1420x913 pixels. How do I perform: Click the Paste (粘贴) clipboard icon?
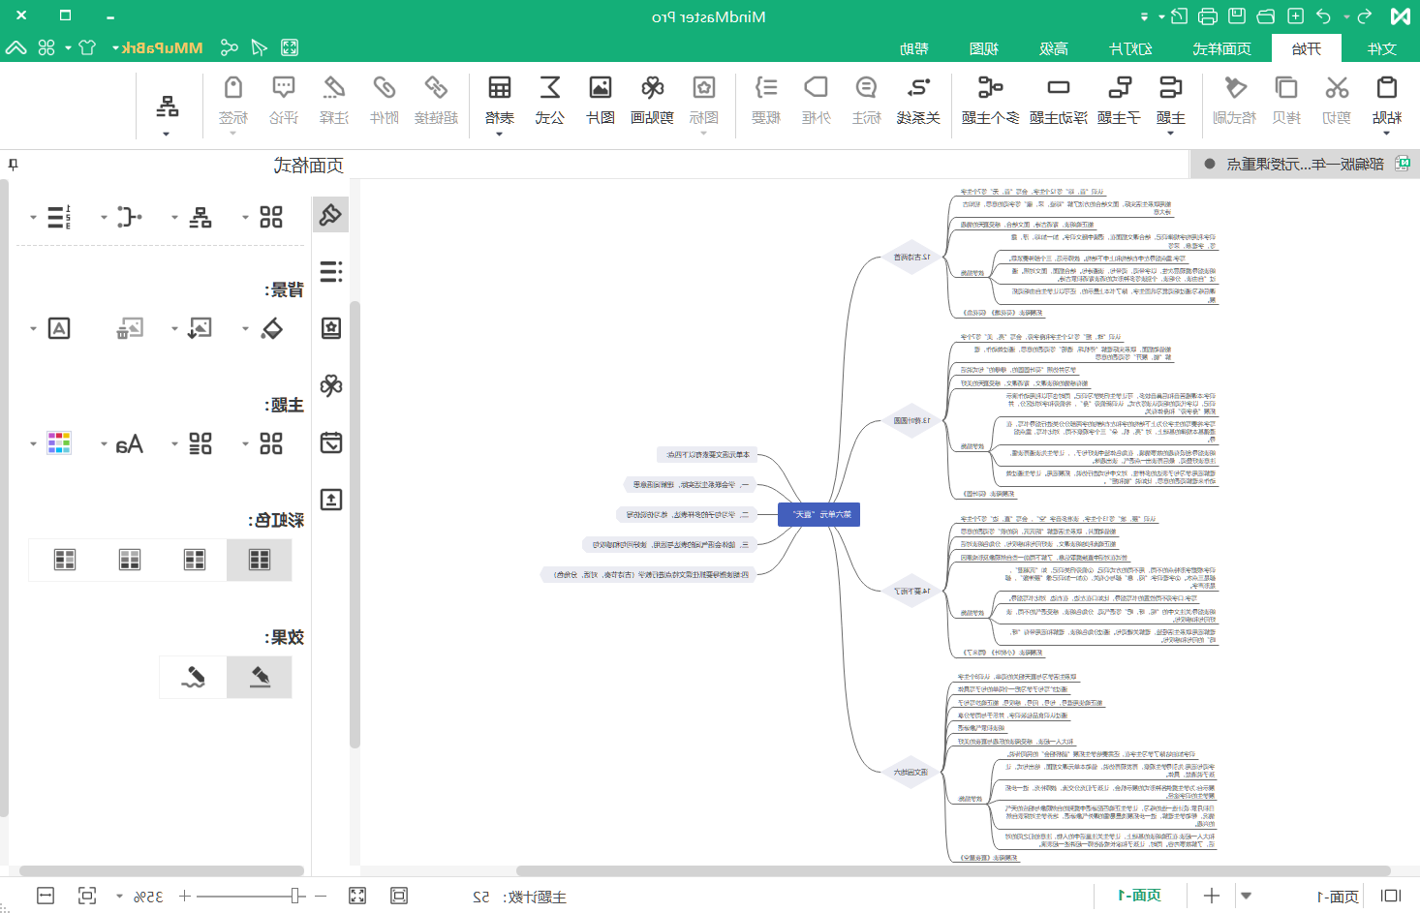coord(1387,88)
